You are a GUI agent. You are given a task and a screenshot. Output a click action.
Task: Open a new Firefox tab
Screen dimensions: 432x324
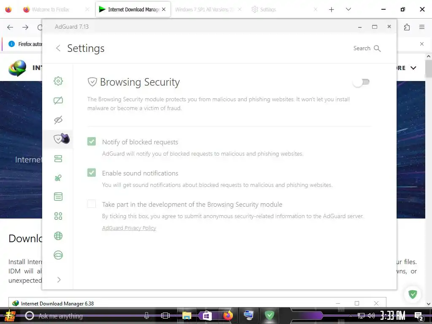point(332,9)
